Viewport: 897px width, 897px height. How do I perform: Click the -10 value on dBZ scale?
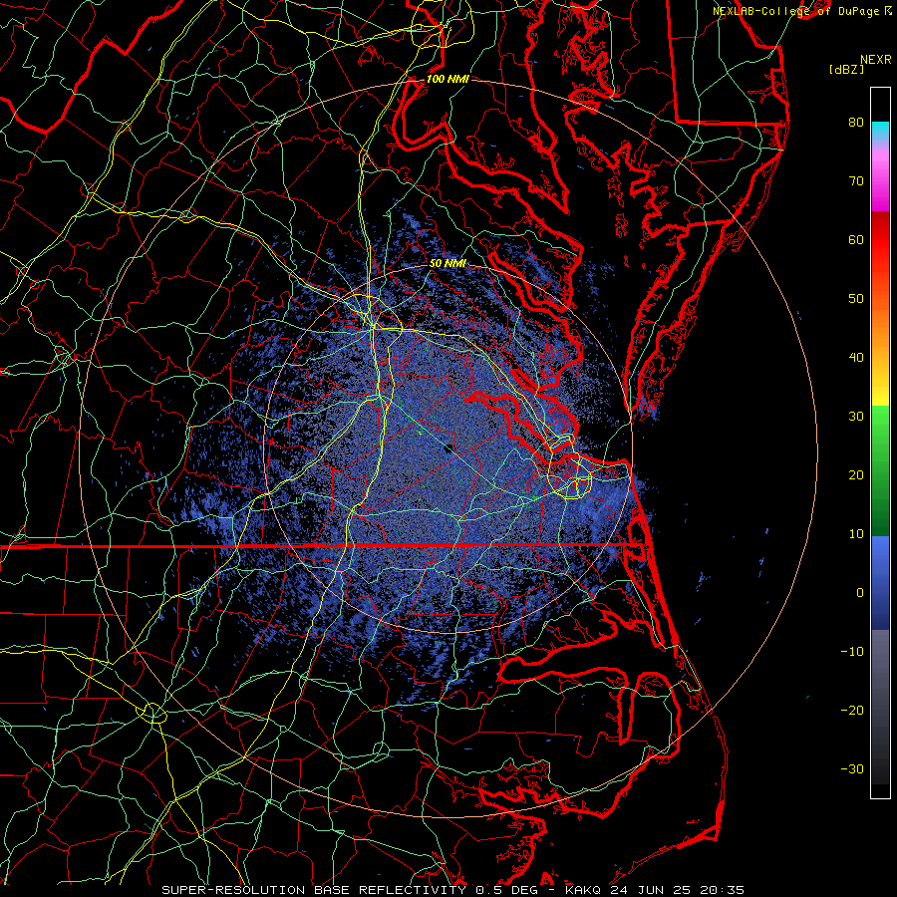coord(852,652)
